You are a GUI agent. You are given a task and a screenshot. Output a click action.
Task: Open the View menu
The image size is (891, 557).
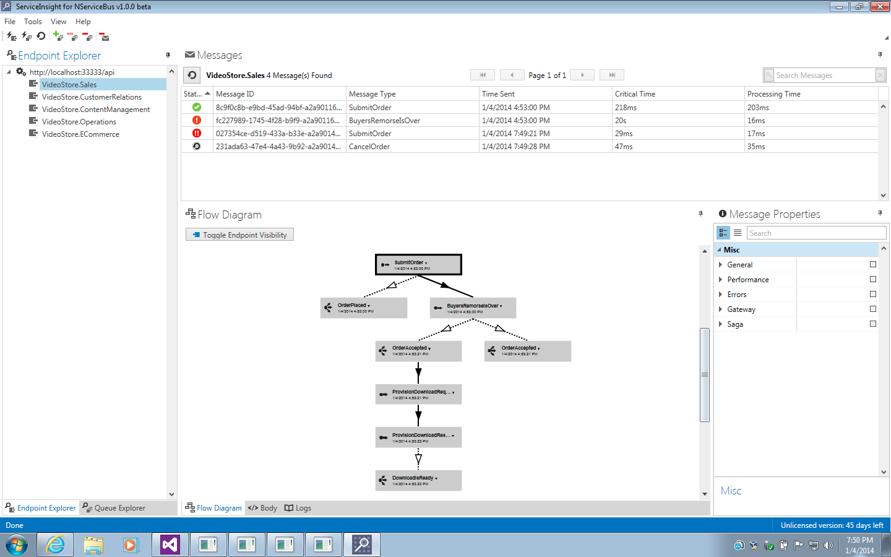(58, 21)
